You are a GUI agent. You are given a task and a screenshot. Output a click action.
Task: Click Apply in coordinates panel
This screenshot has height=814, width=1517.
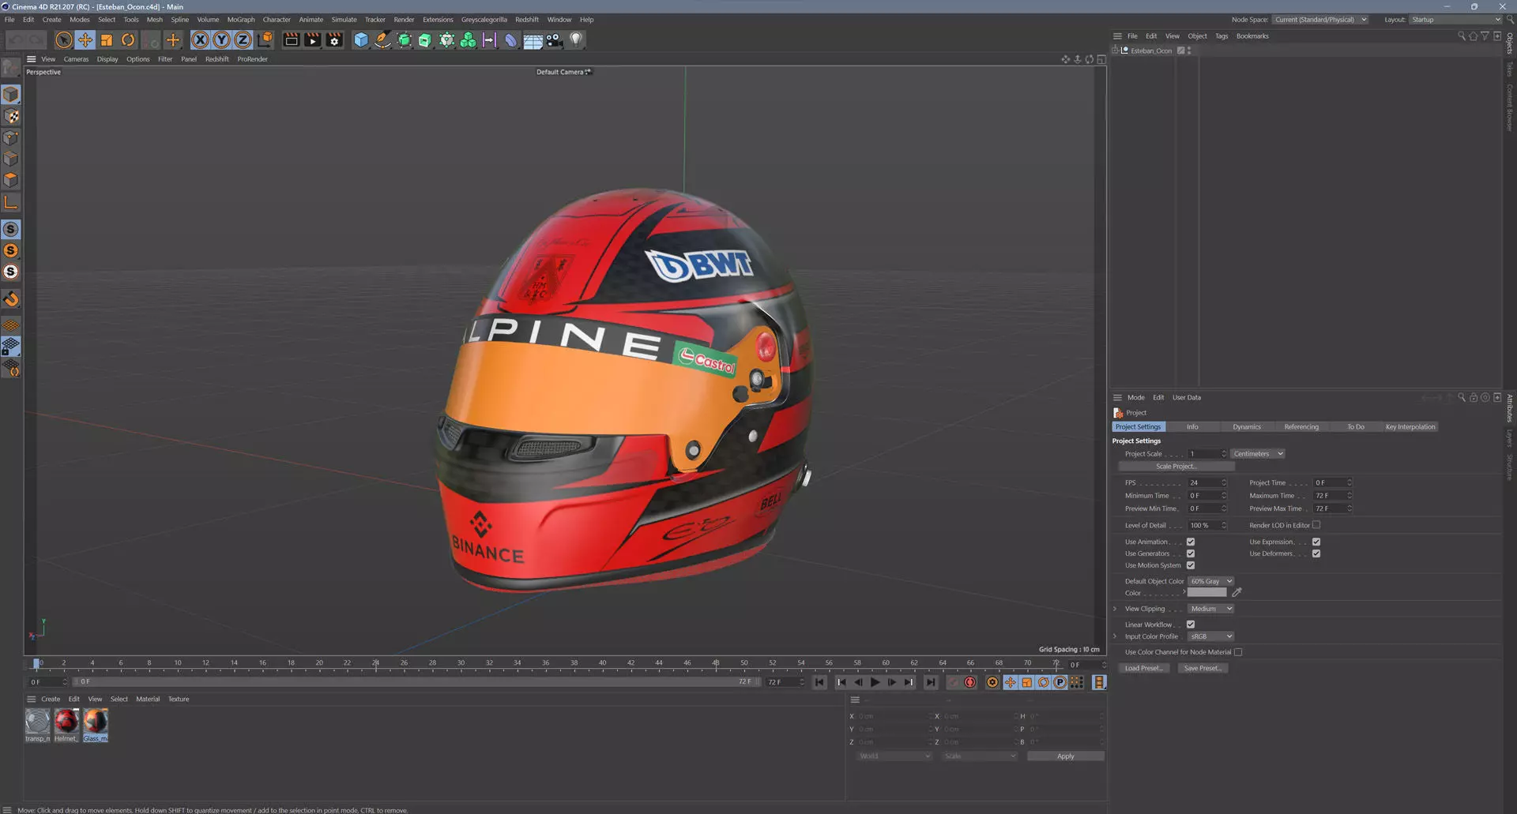(1065, 756)
